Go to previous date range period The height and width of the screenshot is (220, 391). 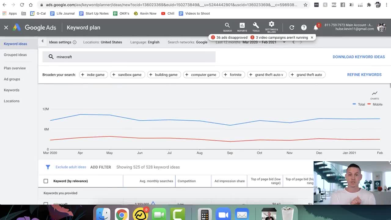click(294, 42)
